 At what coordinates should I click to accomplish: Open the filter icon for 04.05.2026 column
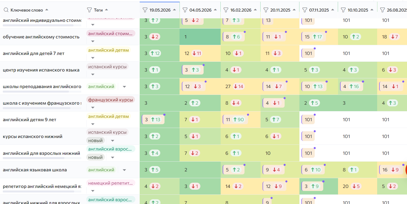click(185, 10)
